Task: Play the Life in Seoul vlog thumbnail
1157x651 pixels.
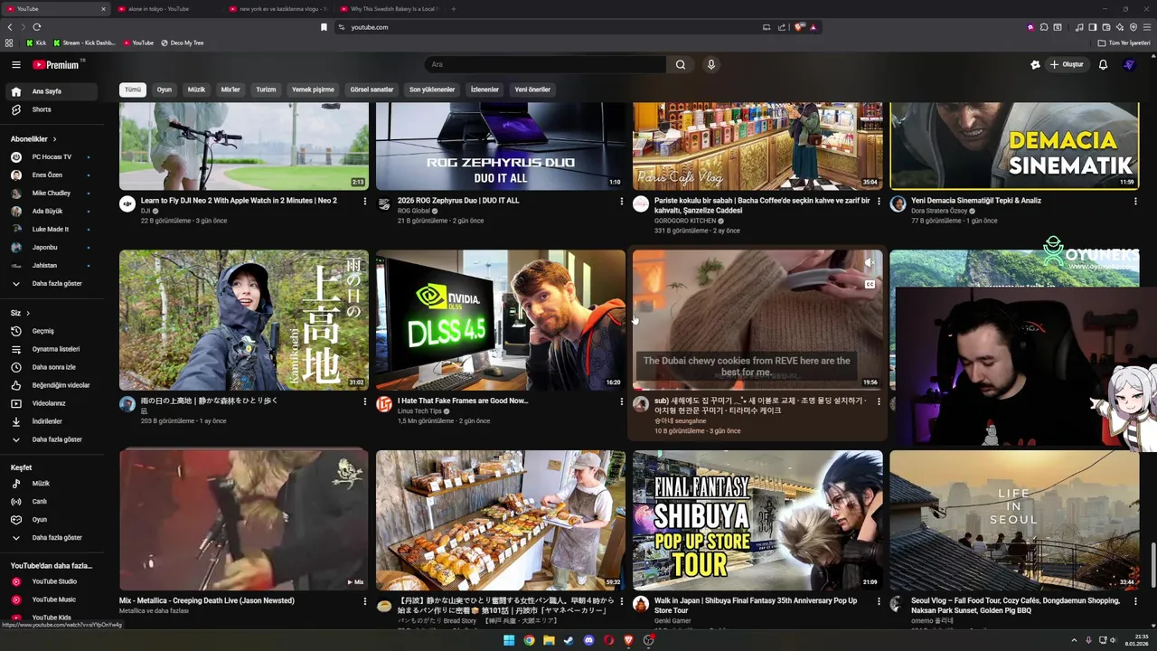Action: tap(1014, 520)
